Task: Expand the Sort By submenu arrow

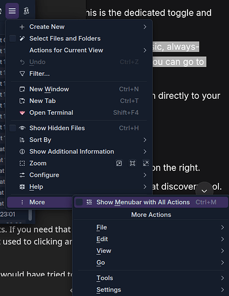Action: click(x=145, y=140)
